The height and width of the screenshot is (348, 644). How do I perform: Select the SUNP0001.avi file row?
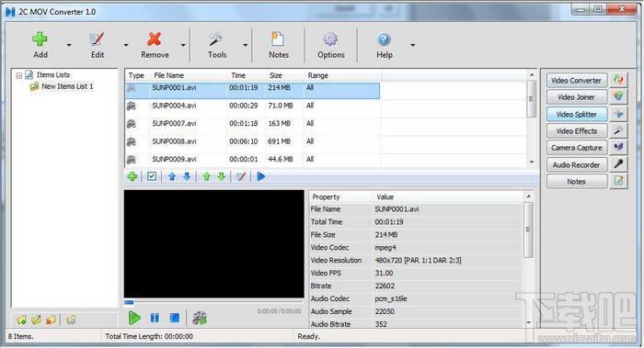tap(252, 91)
